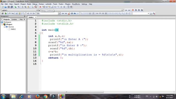Select the Projects tab
Screen dimensions: 176x99
coord(7,20)
